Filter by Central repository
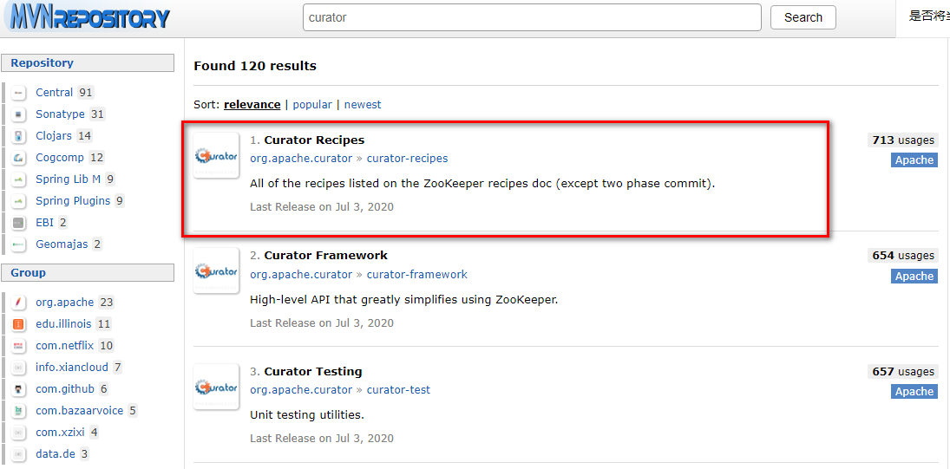950x469 pixels. point(55,93)
